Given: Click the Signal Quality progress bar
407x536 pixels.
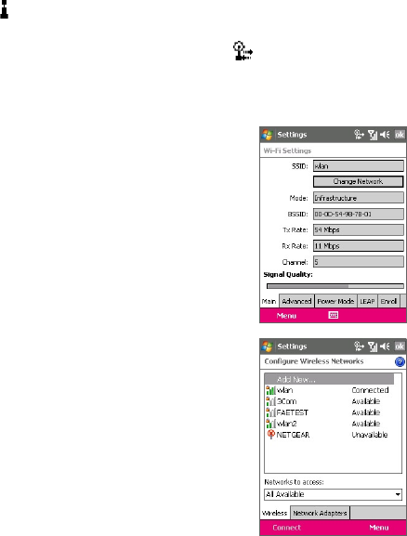Looking at the screenshot, I should coord(335,286).
